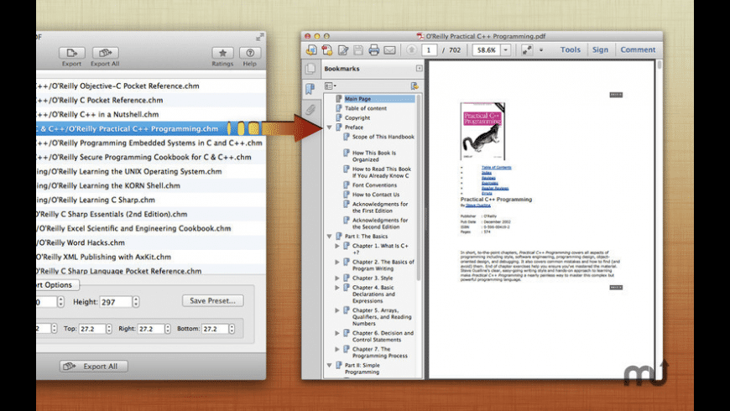Click in the Height input field

pyautogui.click(x=116, y=302)
